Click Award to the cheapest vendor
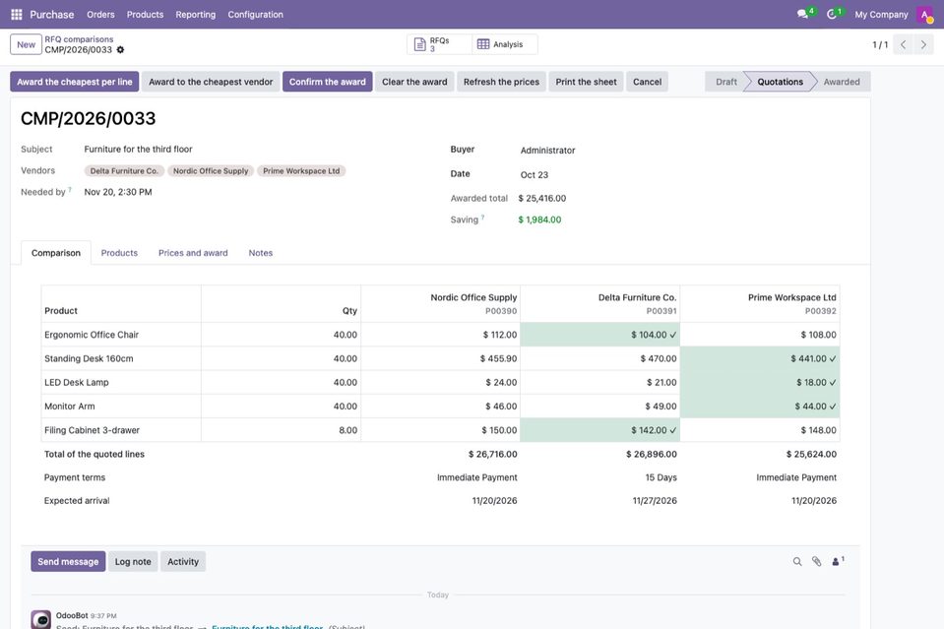This screenshot has height=629, width=944. [211, 82]
